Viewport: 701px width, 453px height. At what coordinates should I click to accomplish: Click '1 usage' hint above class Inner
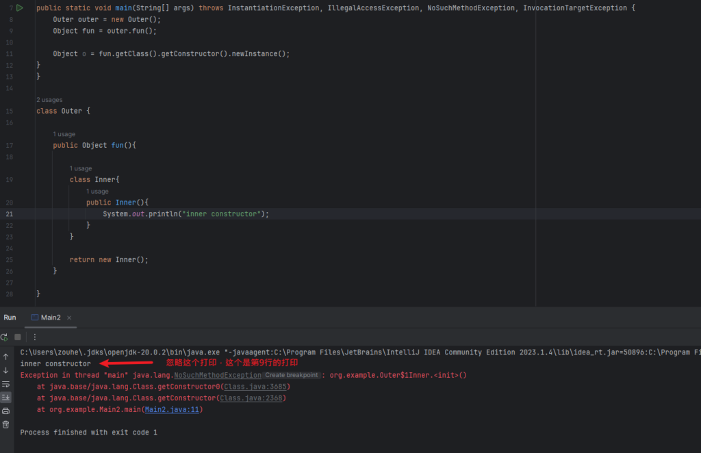tap(81, 168)
